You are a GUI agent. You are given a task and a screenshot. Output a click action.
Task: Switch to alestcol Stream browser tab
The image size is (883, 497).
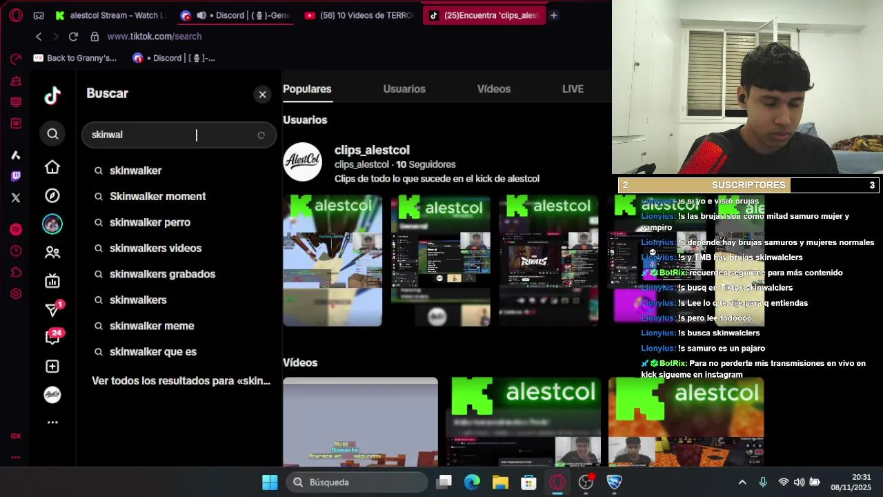110,15
